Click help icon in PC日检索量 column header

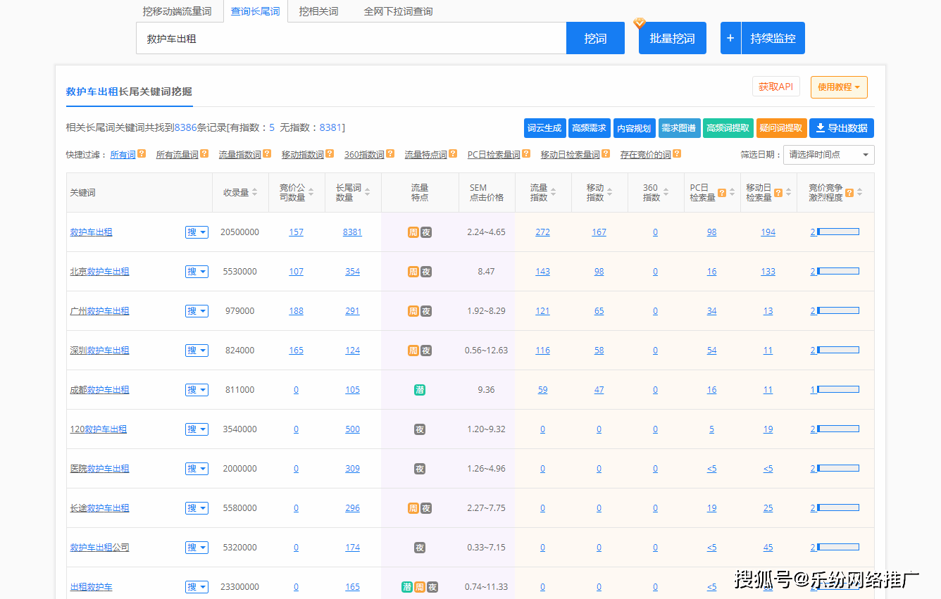point(722,192)
